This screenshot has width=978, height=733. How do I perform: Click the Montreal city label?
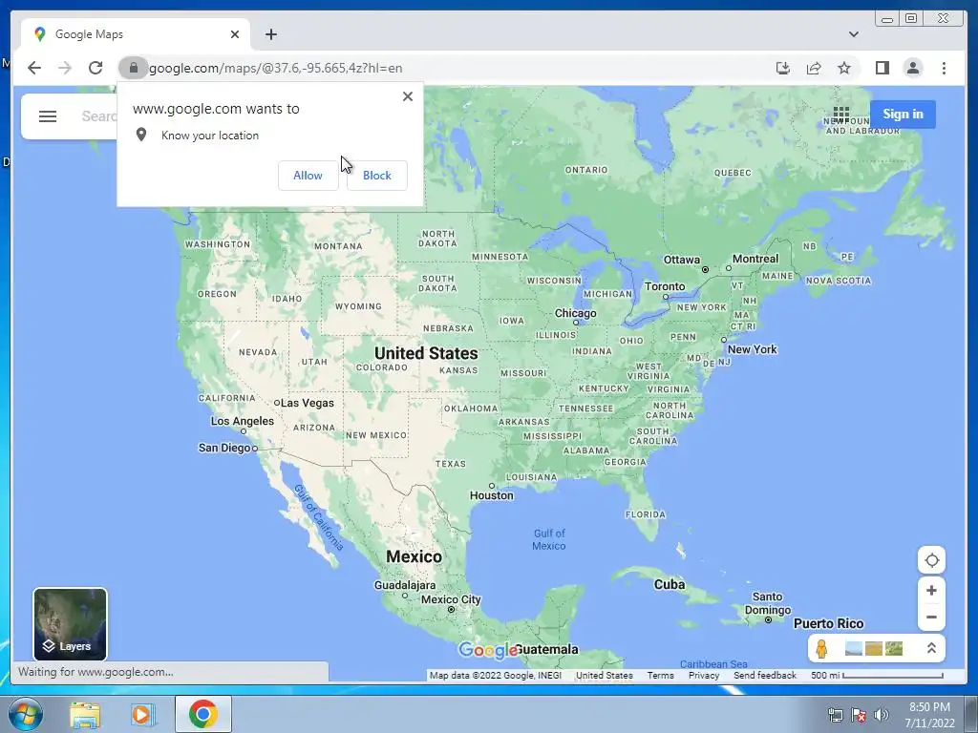tap(755, 259)
